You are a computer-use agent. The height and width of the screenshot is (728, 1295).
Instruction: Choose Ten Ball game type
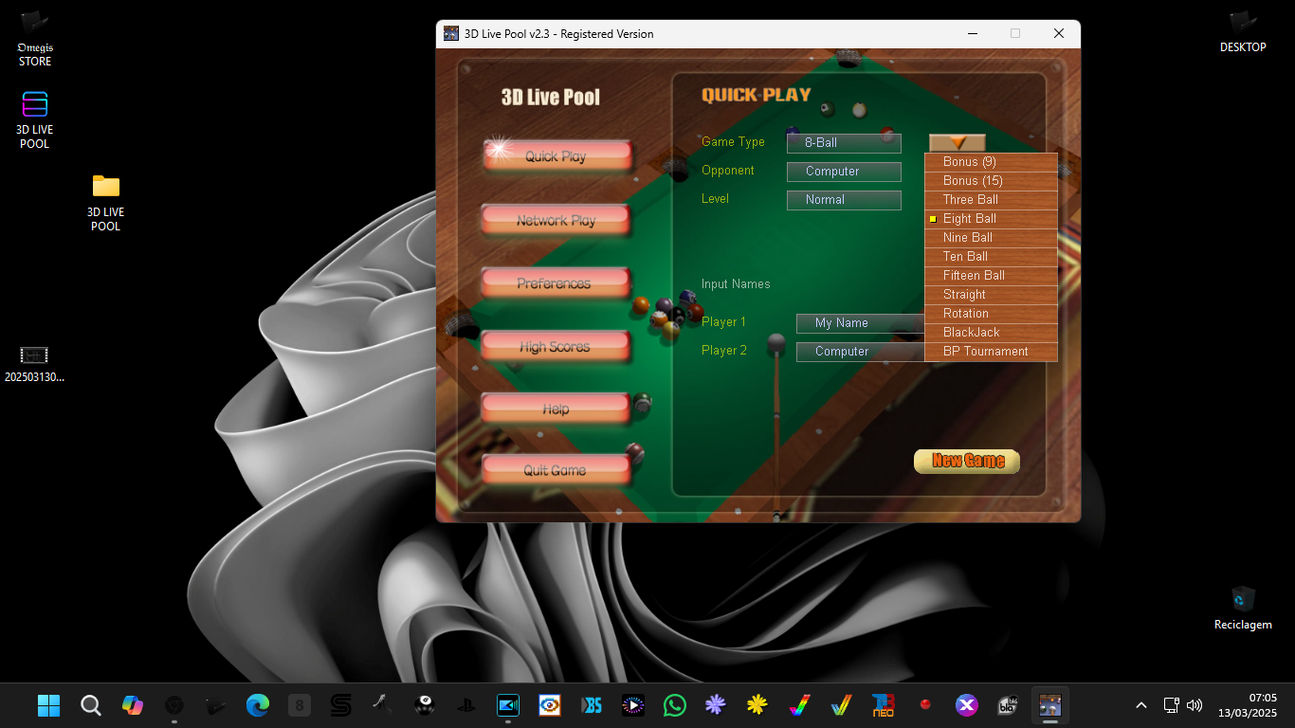click(x=991, y=257)
